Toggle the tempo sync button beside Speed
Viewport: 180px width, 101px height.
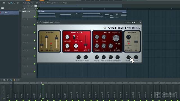[x=89, y=50]
